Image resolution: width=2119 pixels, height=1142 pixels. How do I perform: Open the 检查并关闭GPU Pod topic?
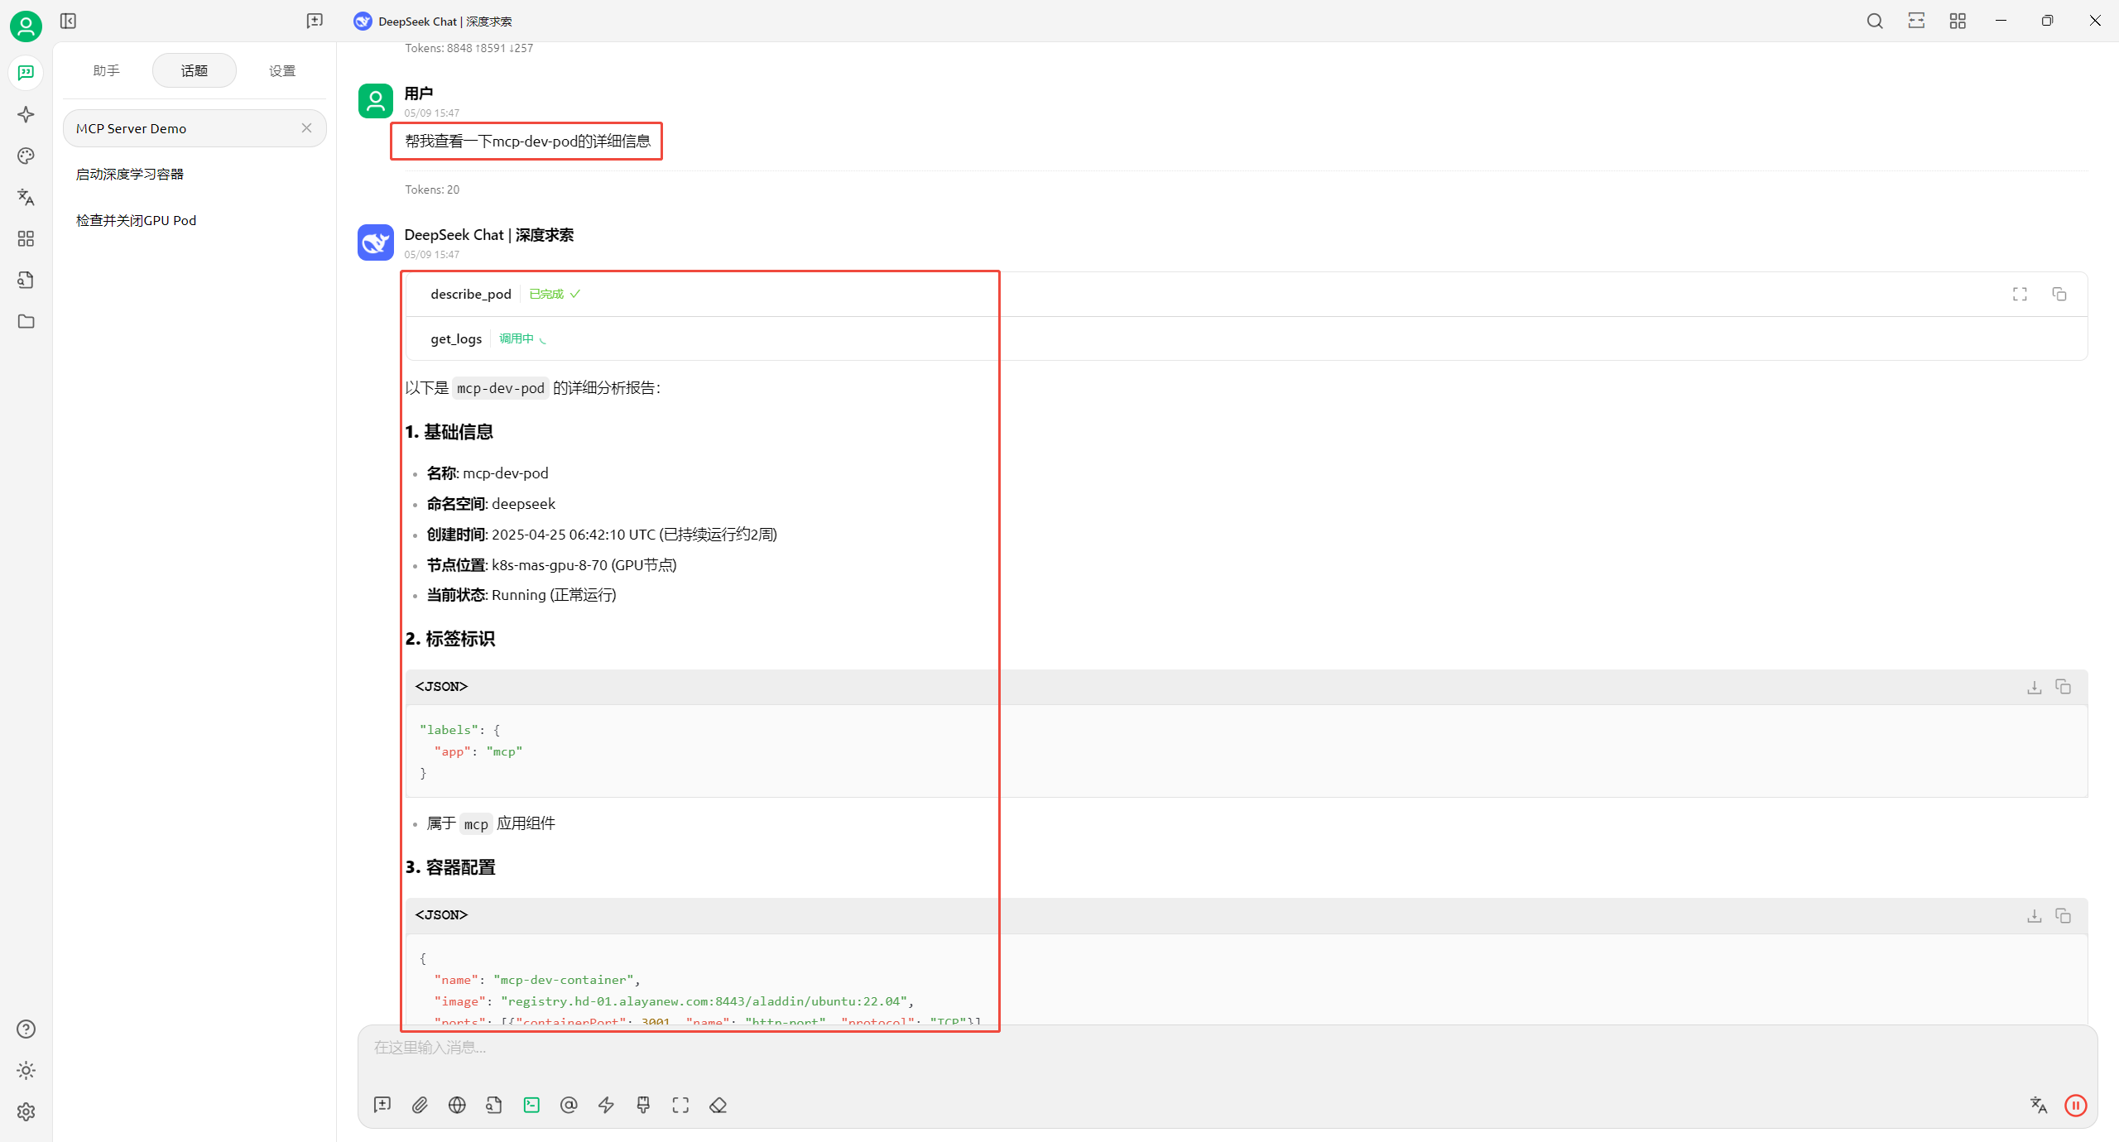[195, 220]
